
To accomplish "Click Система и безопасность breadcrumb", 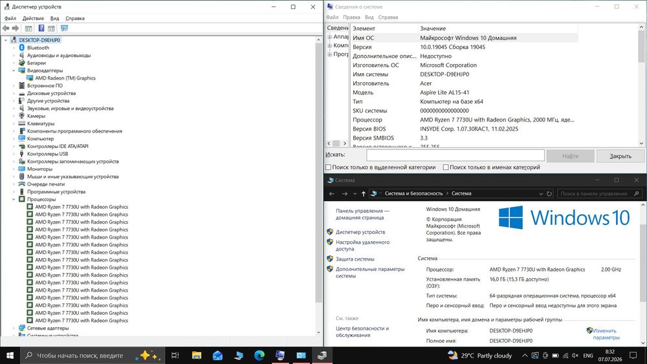I will pos(413,193).
